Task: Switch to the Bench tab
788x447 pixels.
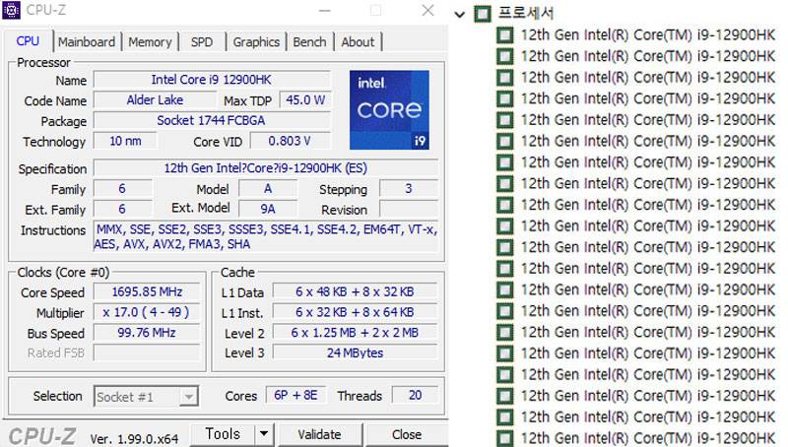Action: (309, 41)
